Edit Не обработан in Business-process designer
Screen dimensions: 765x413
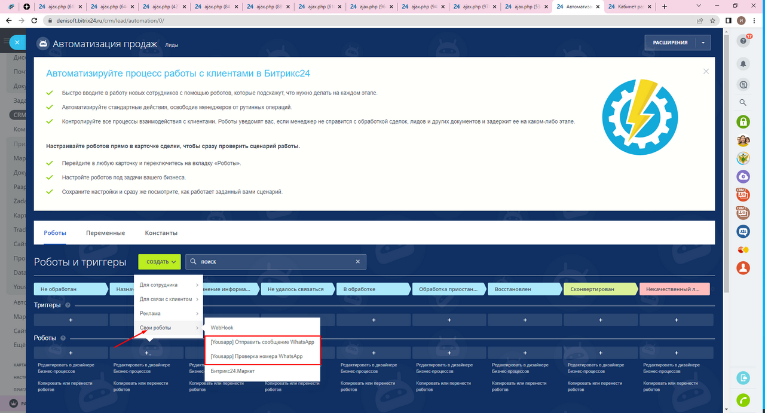(66, 368)
